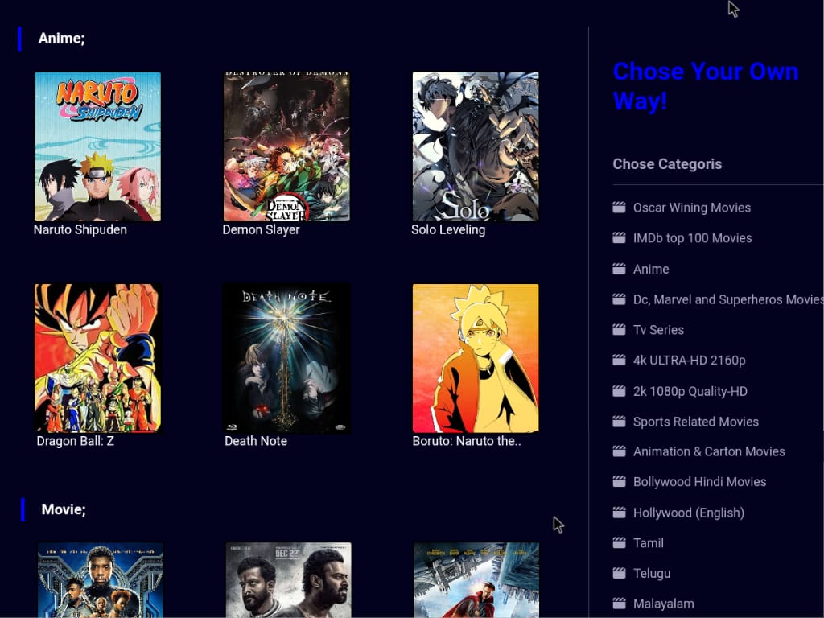Open the Naruto Shippuden poster
Screen dimensions: 824x618
[97, 146]
